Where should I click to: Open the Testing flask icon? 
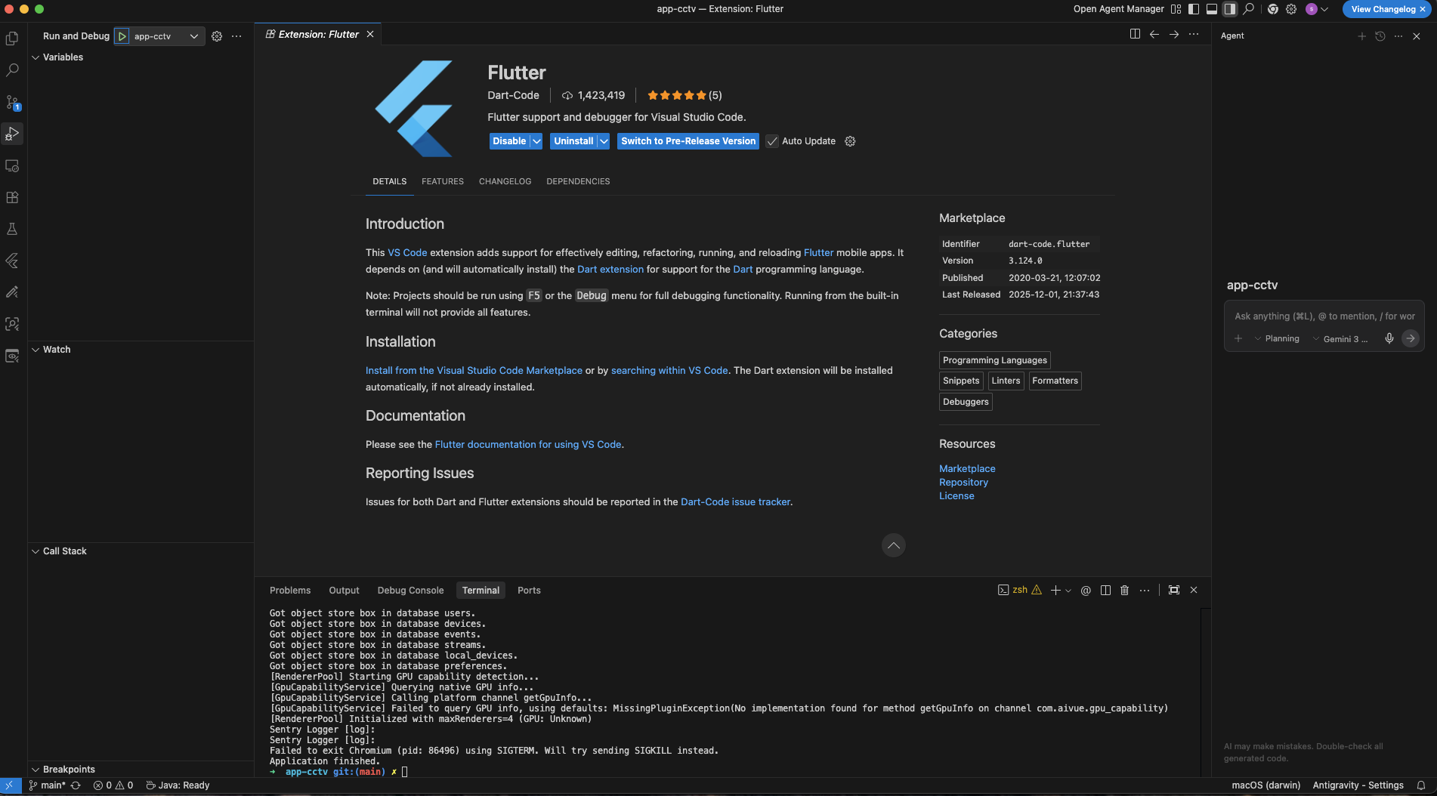[x=12, y=229]
